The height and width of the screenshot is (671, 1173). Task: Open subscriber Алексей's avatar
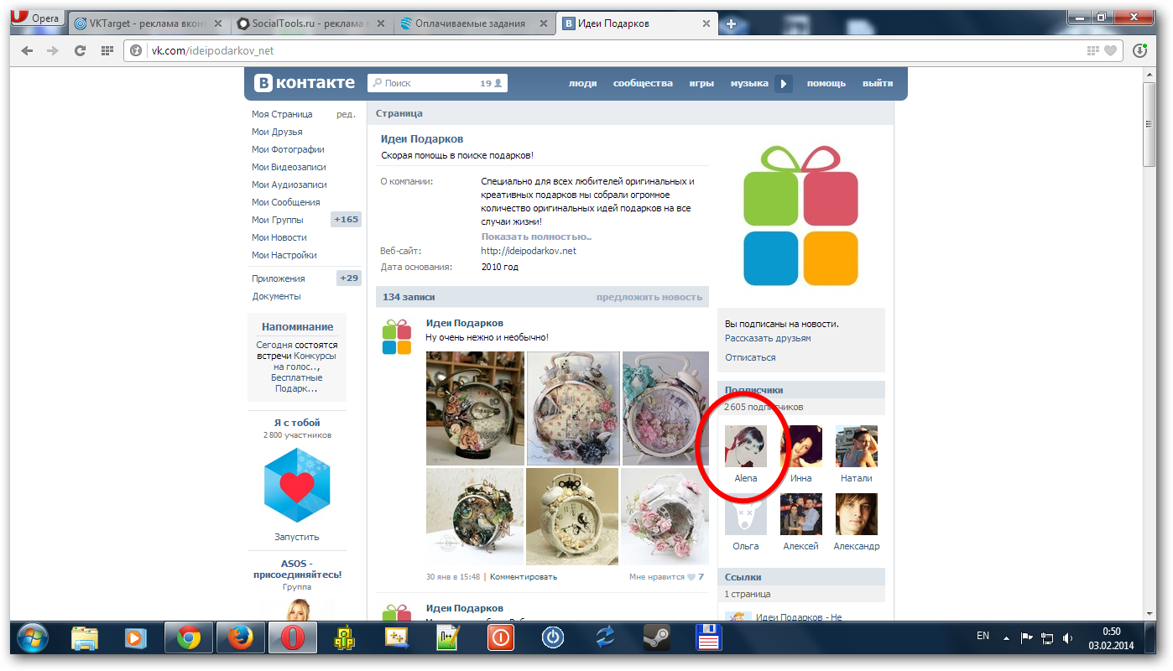click(x=801, y=514)
